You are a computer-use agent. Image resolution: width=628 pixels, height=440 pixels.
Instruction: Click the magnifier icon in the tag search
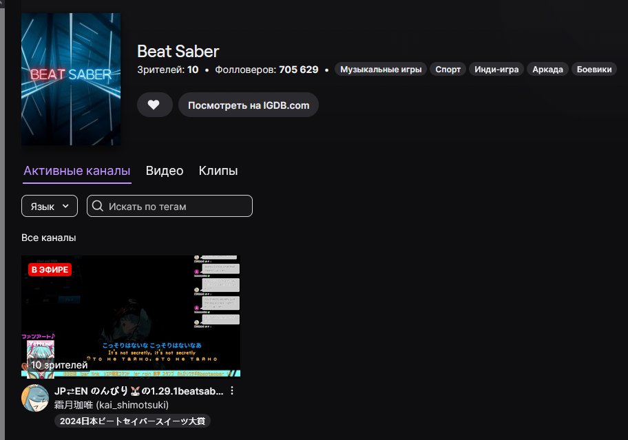point(98,205)
